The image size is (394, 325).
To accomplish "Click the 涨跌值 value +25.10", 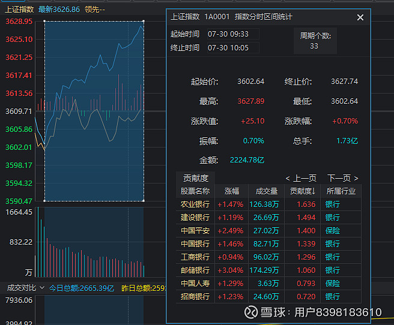I will (252, 121).
